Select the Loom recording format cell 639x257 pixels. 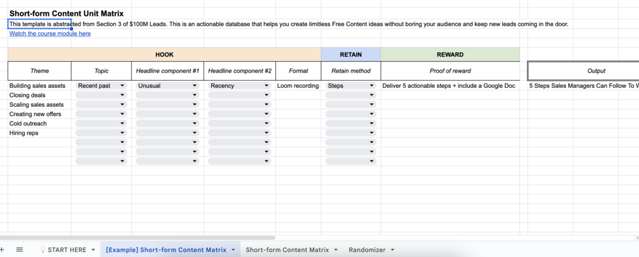tap(298, 86)
